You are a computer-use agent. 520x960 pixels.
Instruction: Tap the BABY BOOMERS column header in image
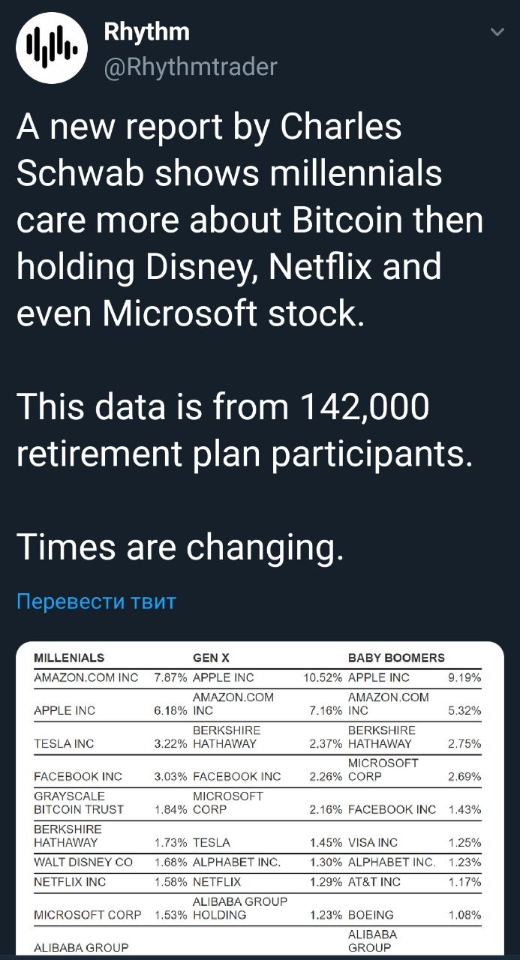pyautogui.click(x=396, y=658)
